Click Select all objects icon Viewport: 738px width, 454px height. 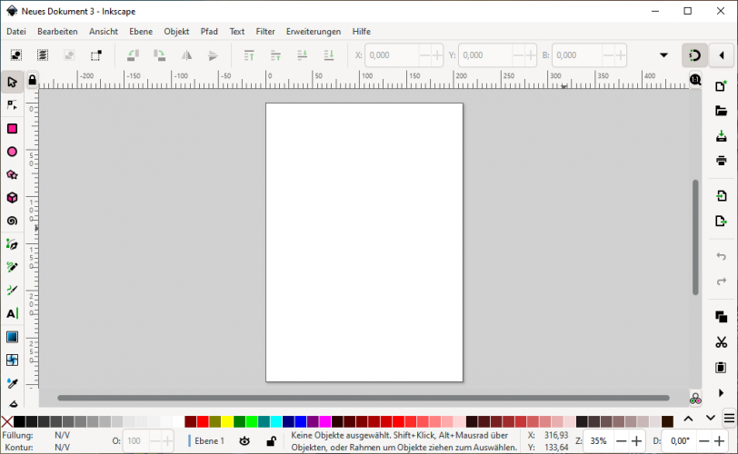point(16,55)
